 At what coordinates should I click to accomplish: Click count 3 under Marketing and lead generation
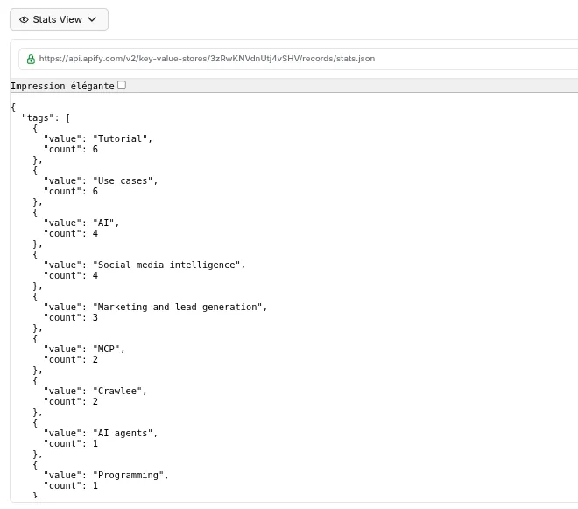[95, 317]
